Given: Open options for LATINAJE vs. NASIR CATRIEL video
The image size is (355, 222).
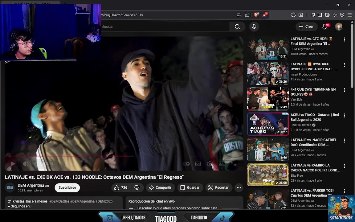Looking at the screenshot, I should 344,141.
